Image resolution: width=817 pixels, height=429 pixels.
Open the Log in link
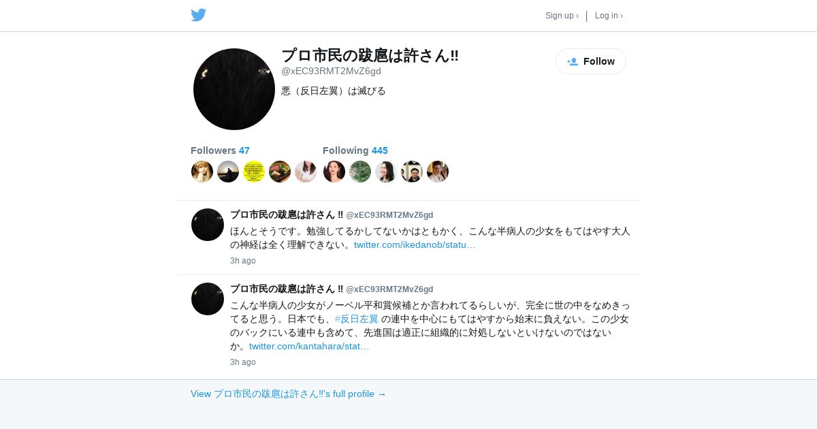[609, 16]
